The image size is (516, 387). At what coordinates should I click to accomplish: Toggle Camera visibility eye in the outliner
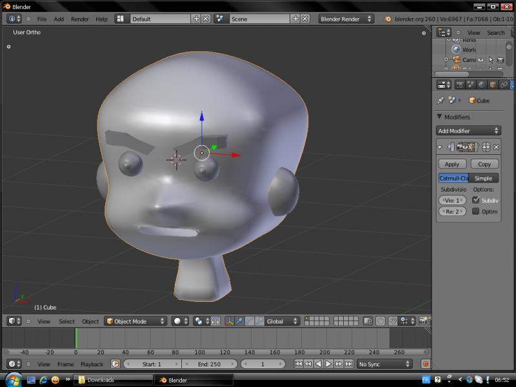pyautogui.click(x=481, y=59)
